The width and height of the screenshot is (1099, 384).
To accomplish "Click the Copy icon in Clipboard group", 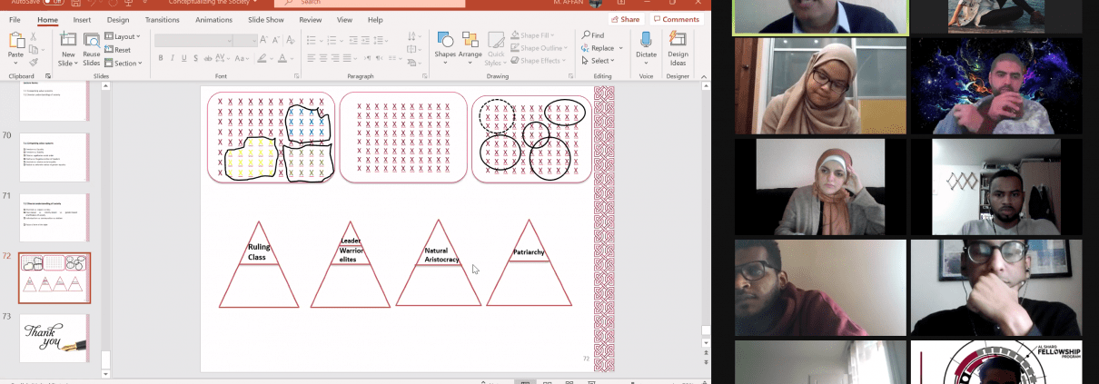I will (x=33, y=49).
